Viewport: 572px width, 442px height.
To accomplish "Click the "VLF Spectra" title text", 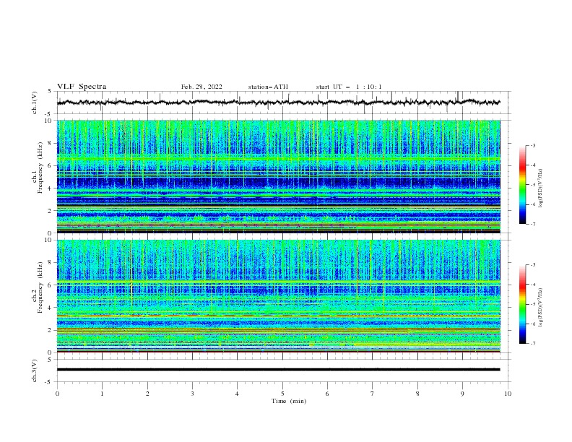I will point(82,87).
